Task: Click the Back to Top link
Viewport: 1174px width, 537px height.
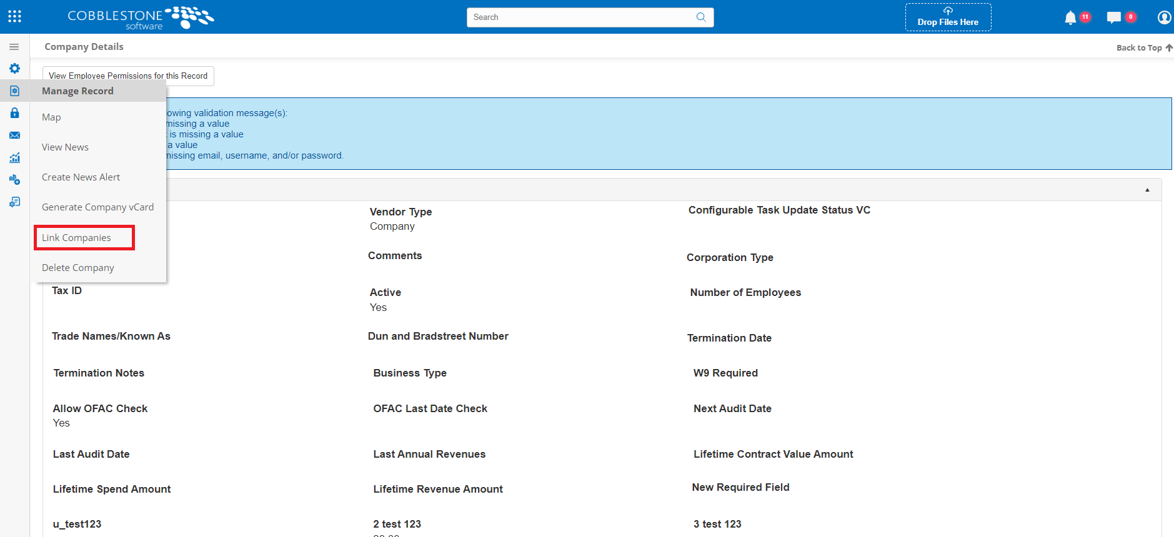Action: [1139, 47]
